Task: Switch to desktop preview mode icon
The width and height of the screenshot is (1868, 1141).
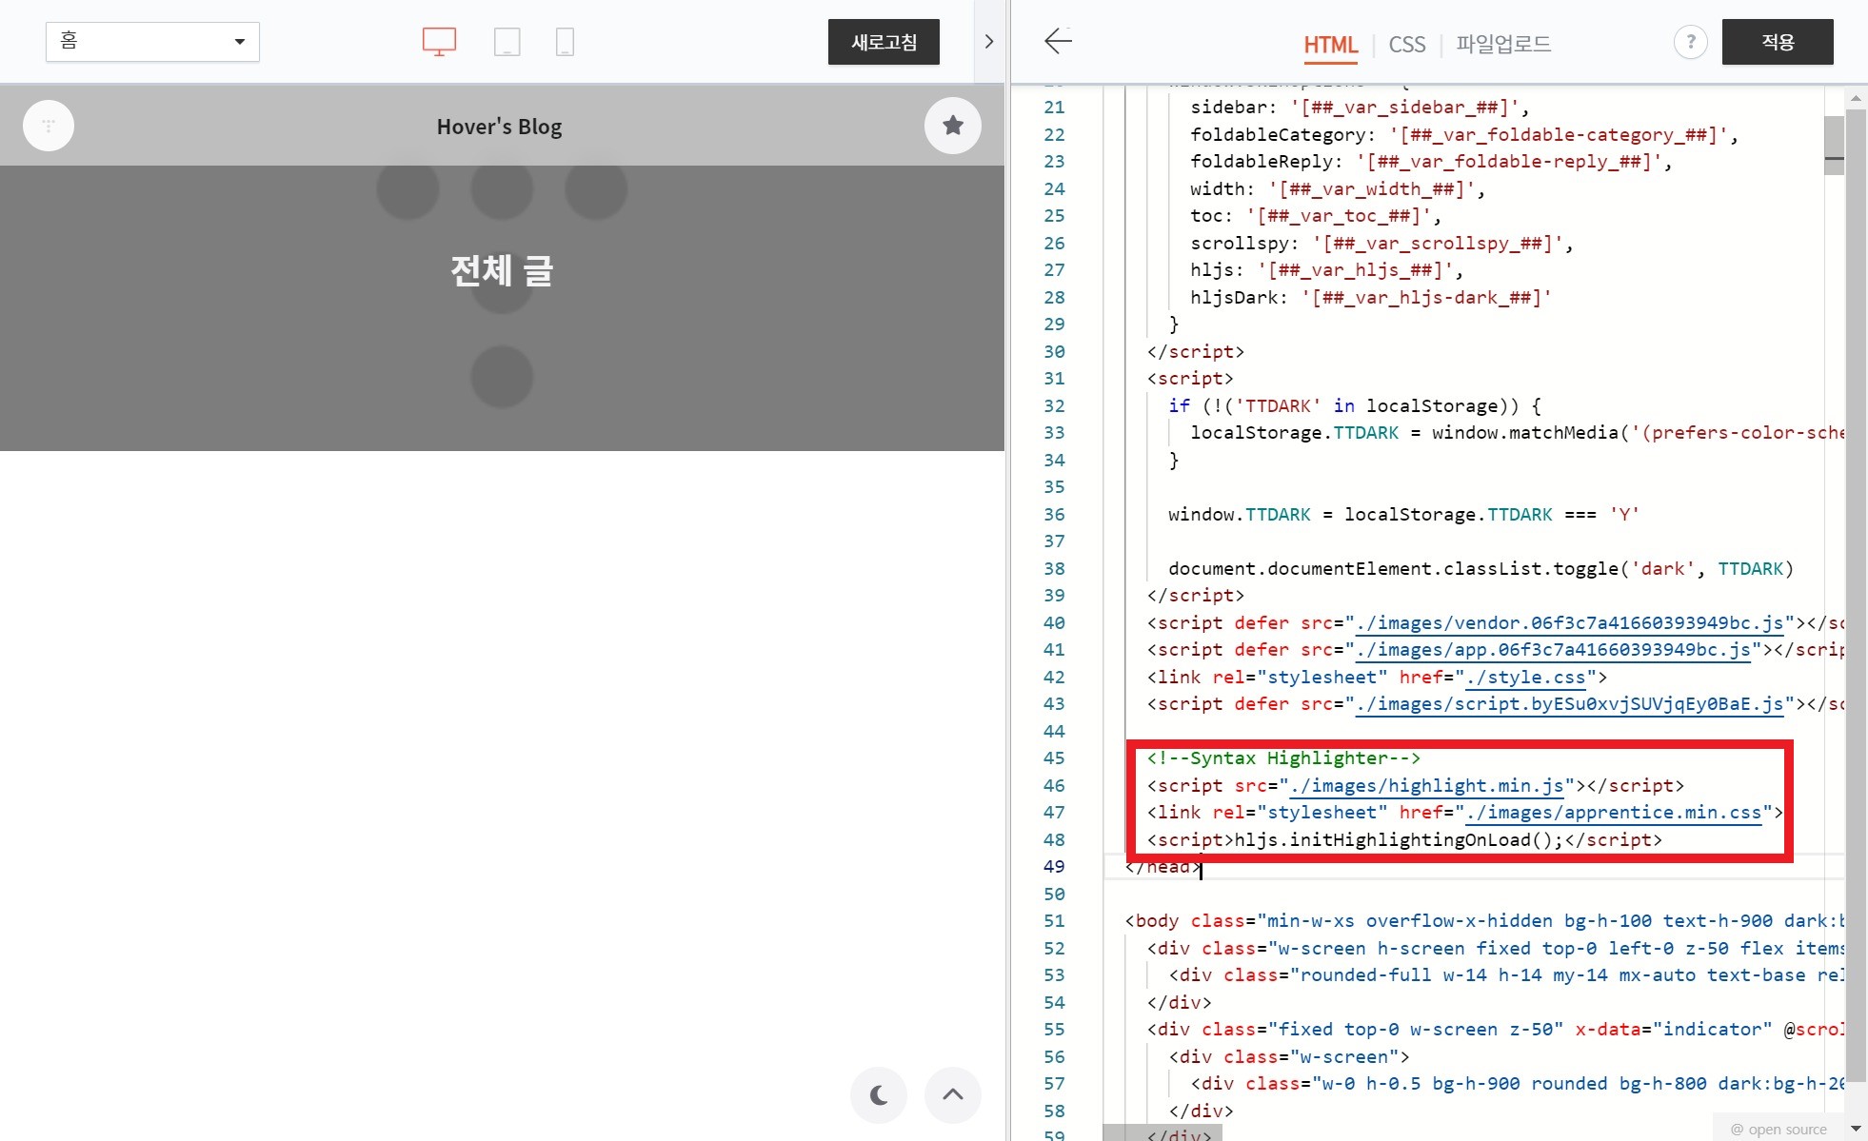Action: 439,42
